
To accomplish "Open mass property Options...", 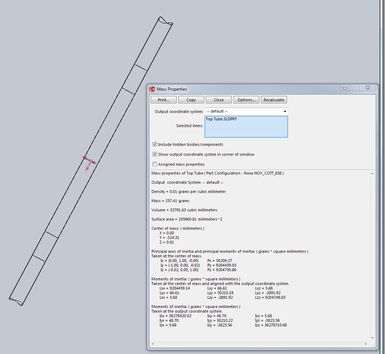I will click(246, 100).
